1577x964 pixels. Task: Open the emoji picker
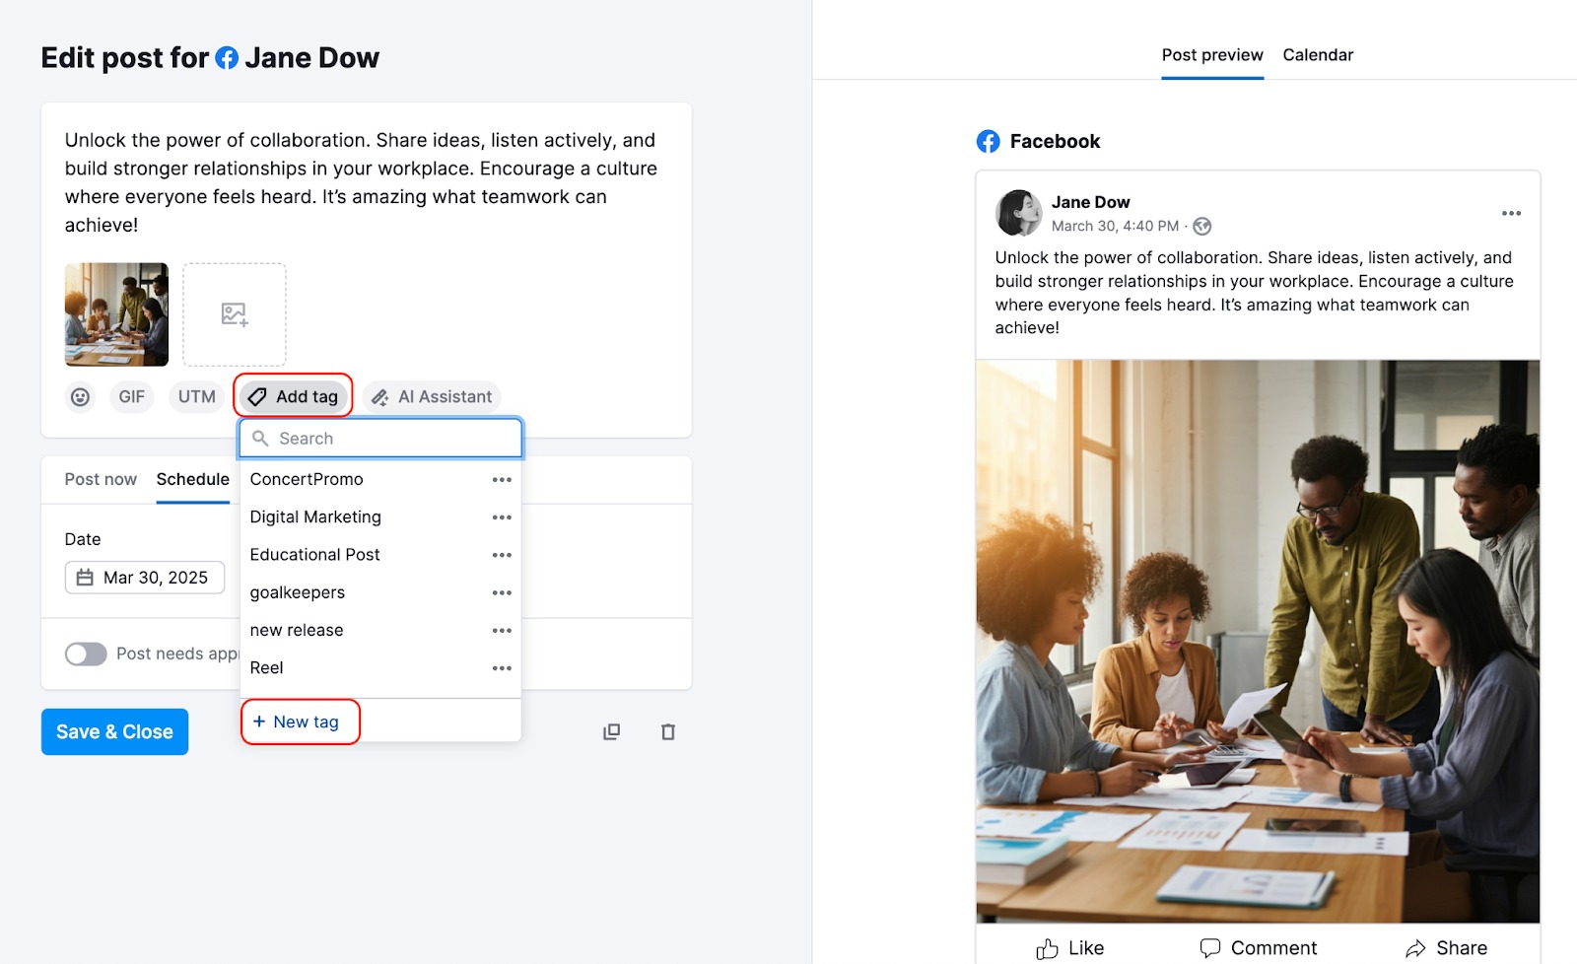[80, 396]
